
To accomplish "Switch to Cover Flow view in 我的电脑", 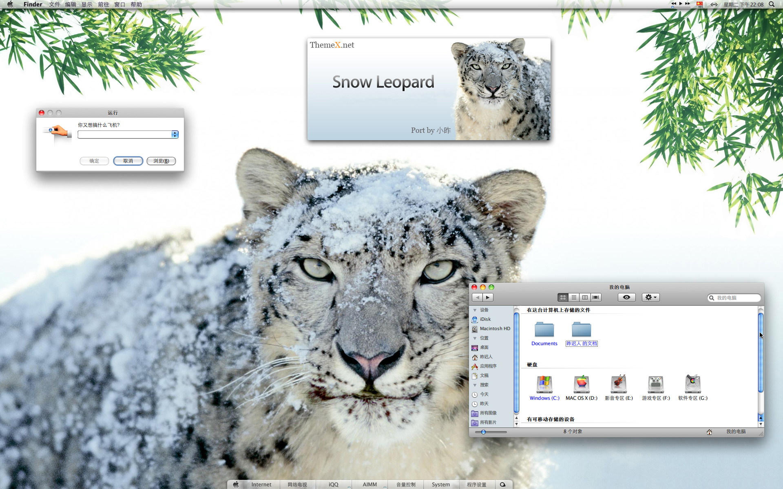I will 596,297.
